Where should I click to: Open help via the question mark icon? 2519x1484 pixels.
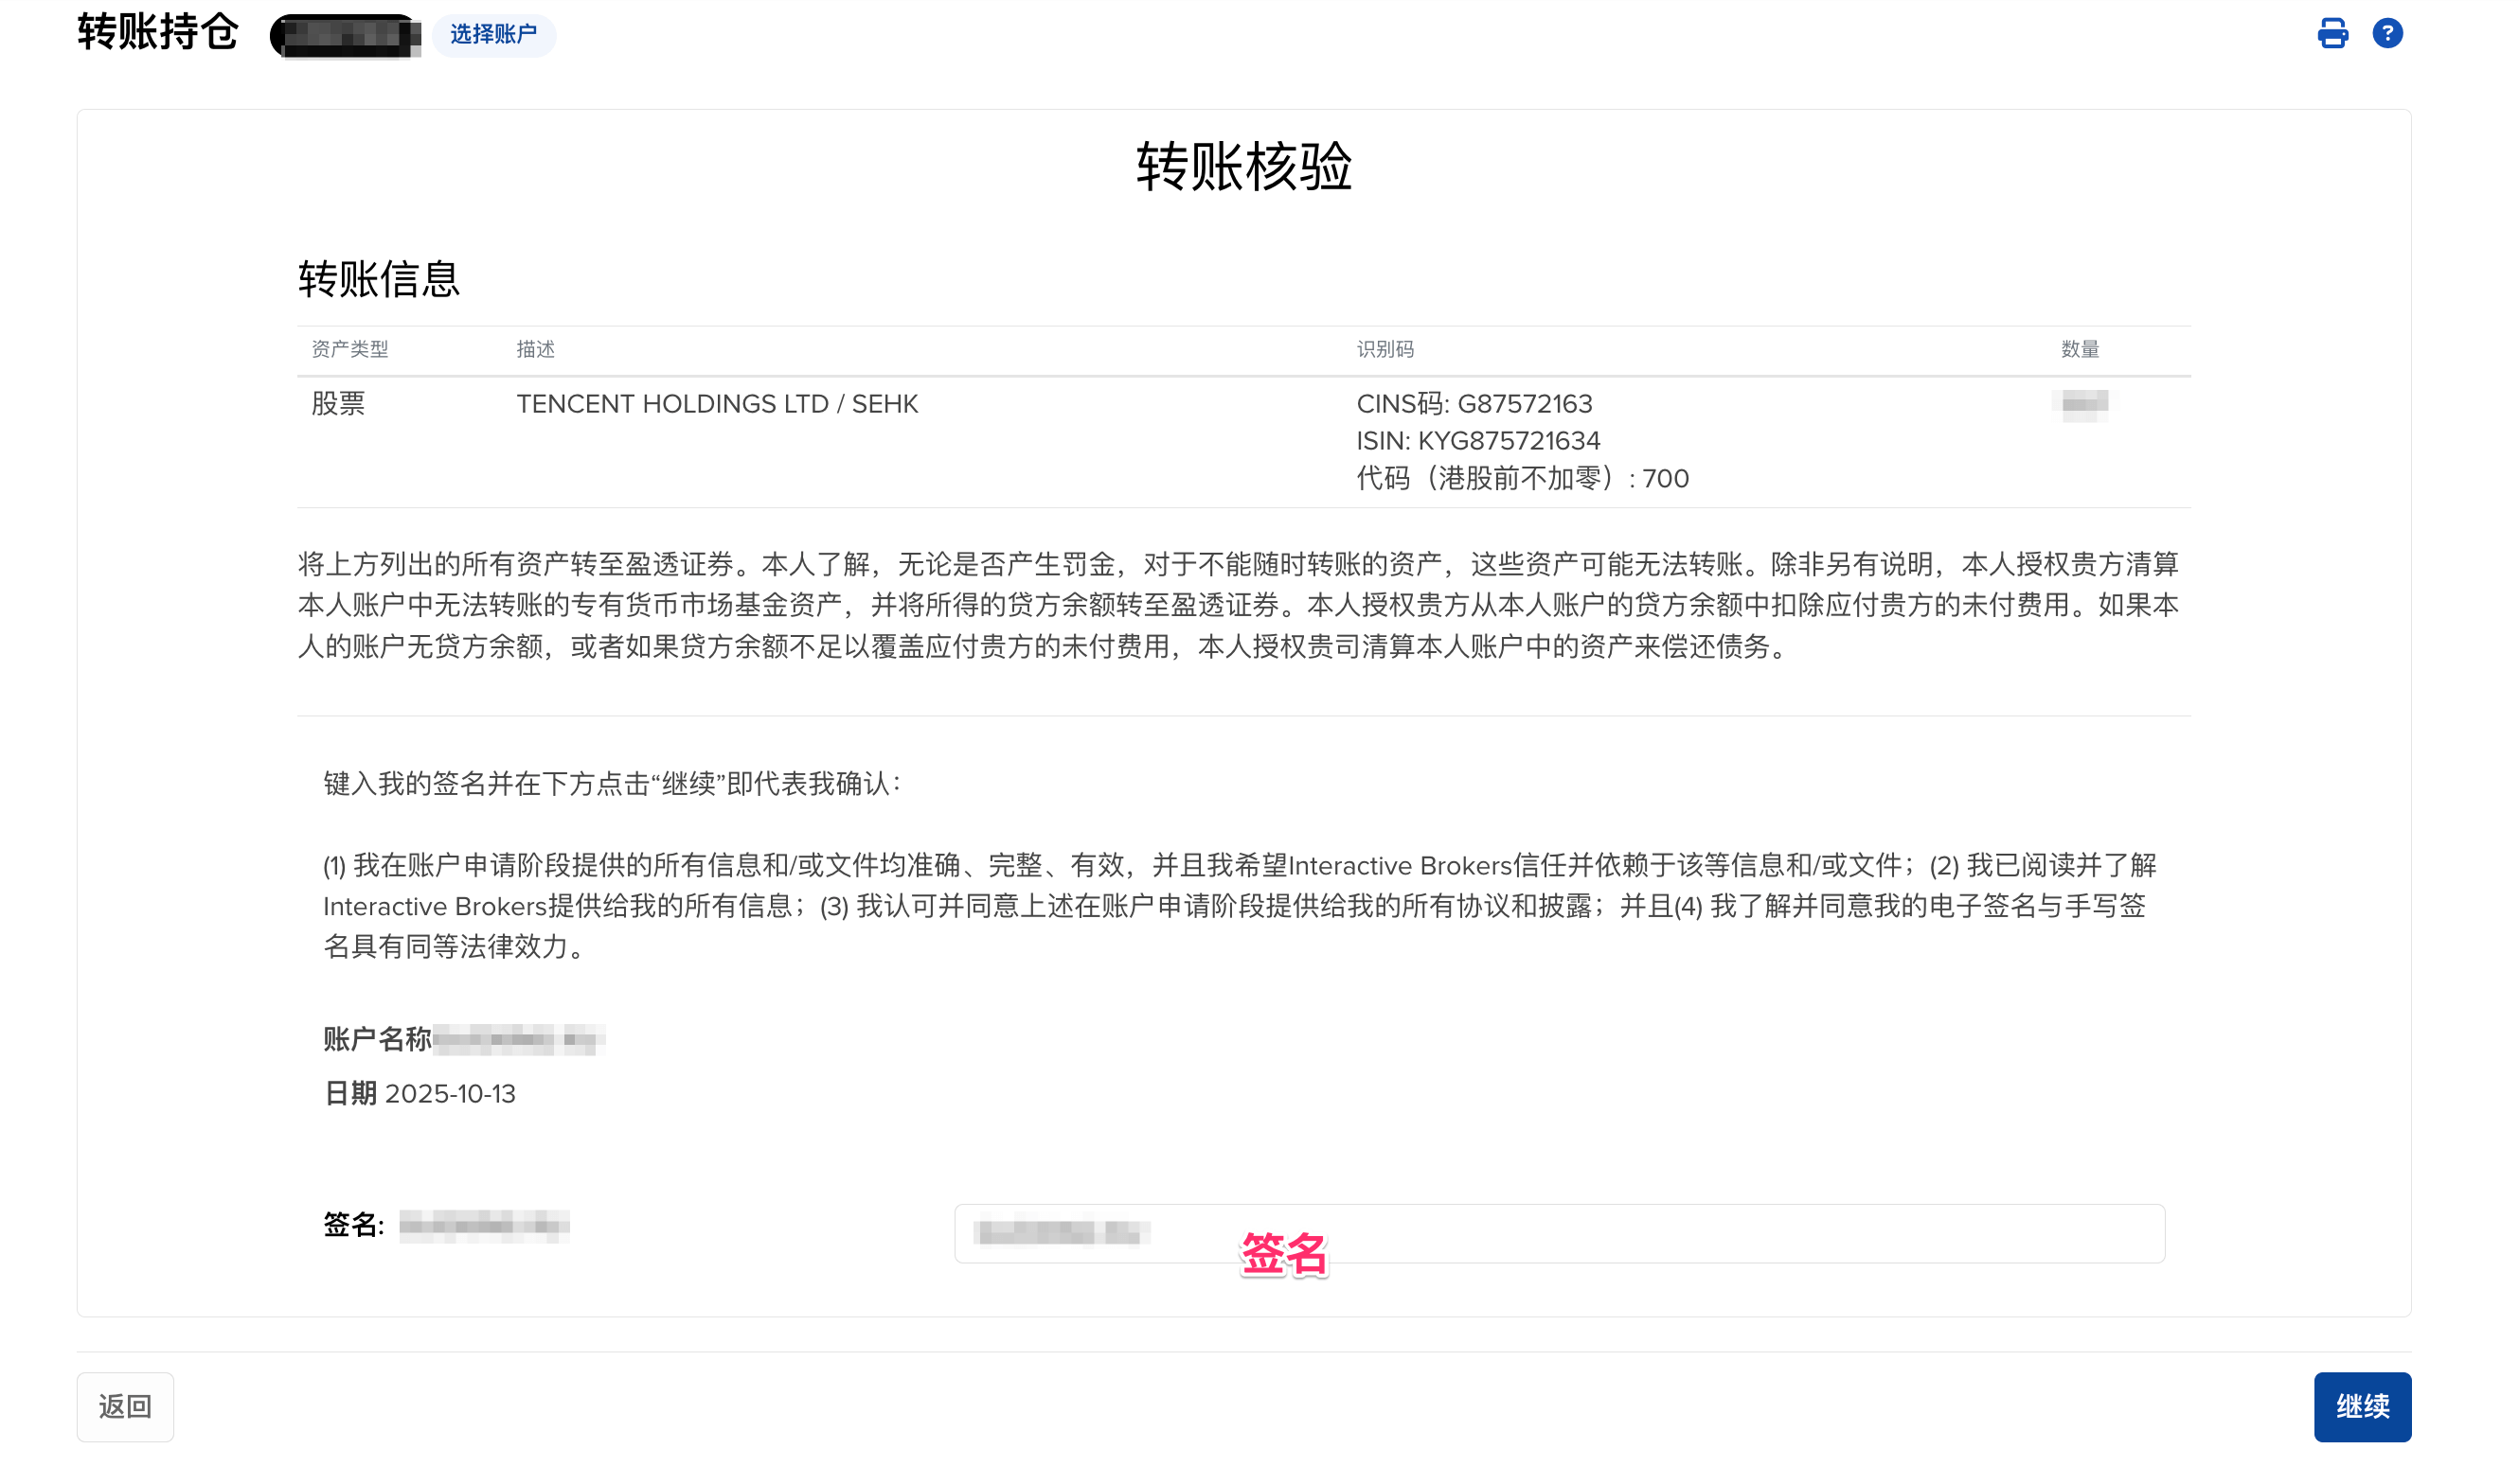[x=2387, y=34]
